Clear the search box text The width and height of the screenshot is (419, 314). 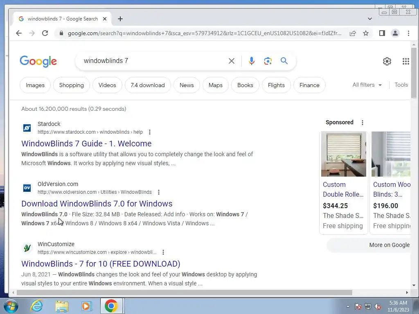coord(232,61)
